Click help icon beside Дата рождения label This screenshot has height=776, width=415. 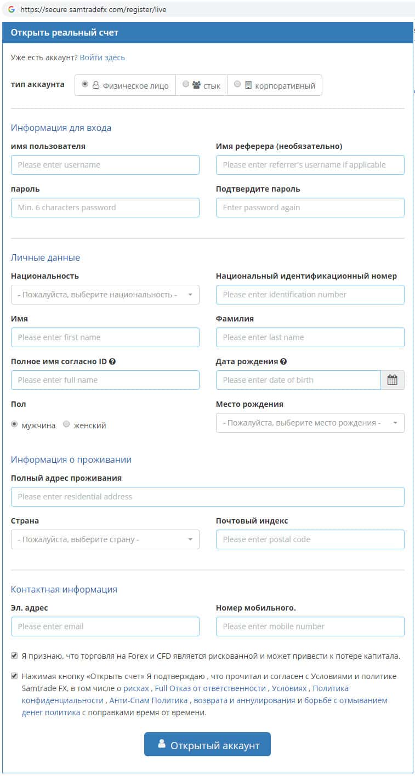coord(283,362)
